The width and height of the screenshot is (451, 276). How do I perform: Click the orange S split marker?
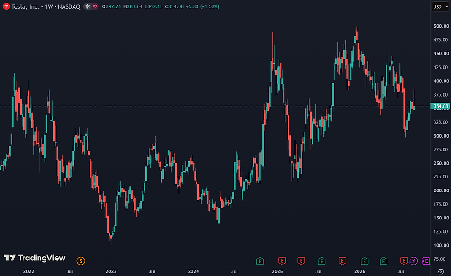tap(81, 261)
